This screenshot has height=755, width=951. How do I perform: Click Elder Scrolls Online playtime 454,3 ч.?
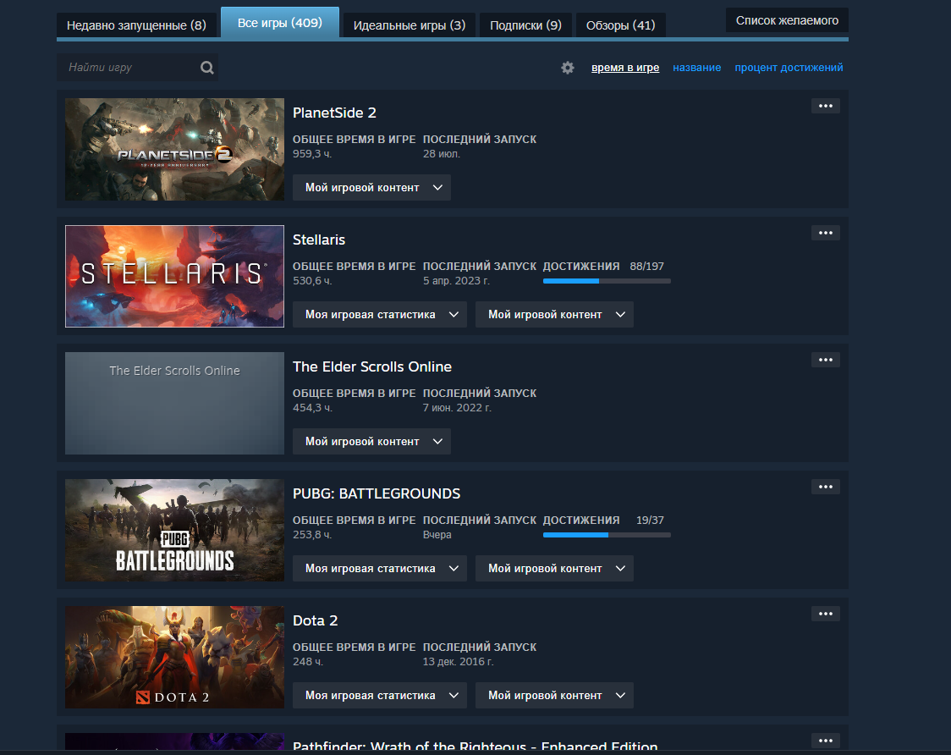click(x=311, y=408)
